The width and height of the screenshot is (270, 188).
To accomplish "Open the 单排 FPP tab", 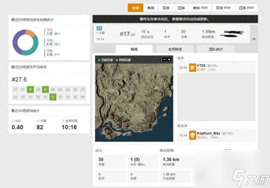I will coord(200,8).
